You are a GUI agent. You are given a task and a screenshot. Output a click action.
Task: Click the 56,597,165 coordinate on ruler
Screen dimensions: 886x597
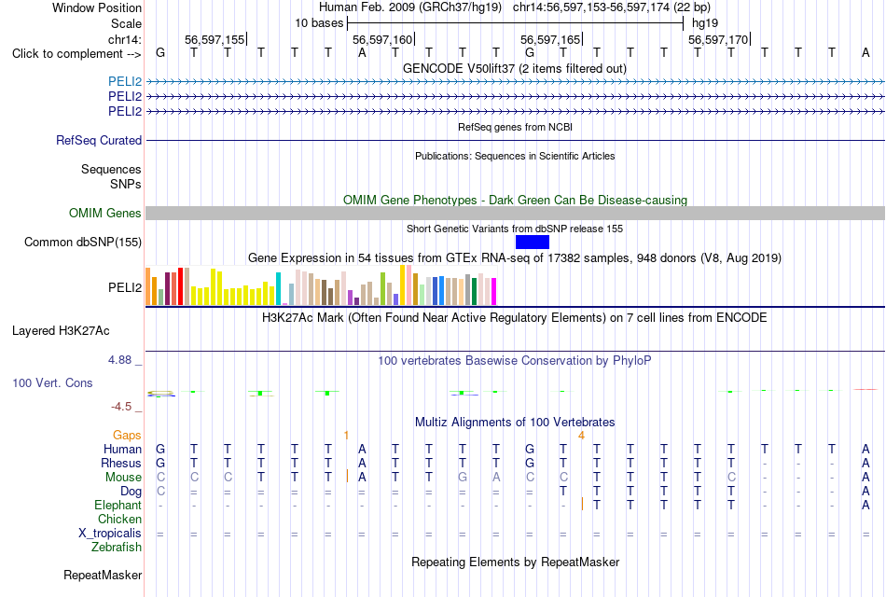point(550,39)
